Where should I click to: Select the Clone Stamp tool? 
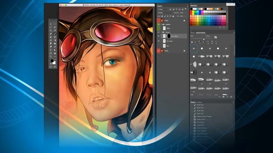51,37
